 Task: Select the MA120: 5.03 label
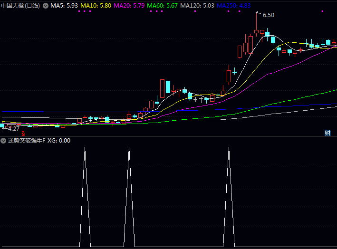click(197, 6)
